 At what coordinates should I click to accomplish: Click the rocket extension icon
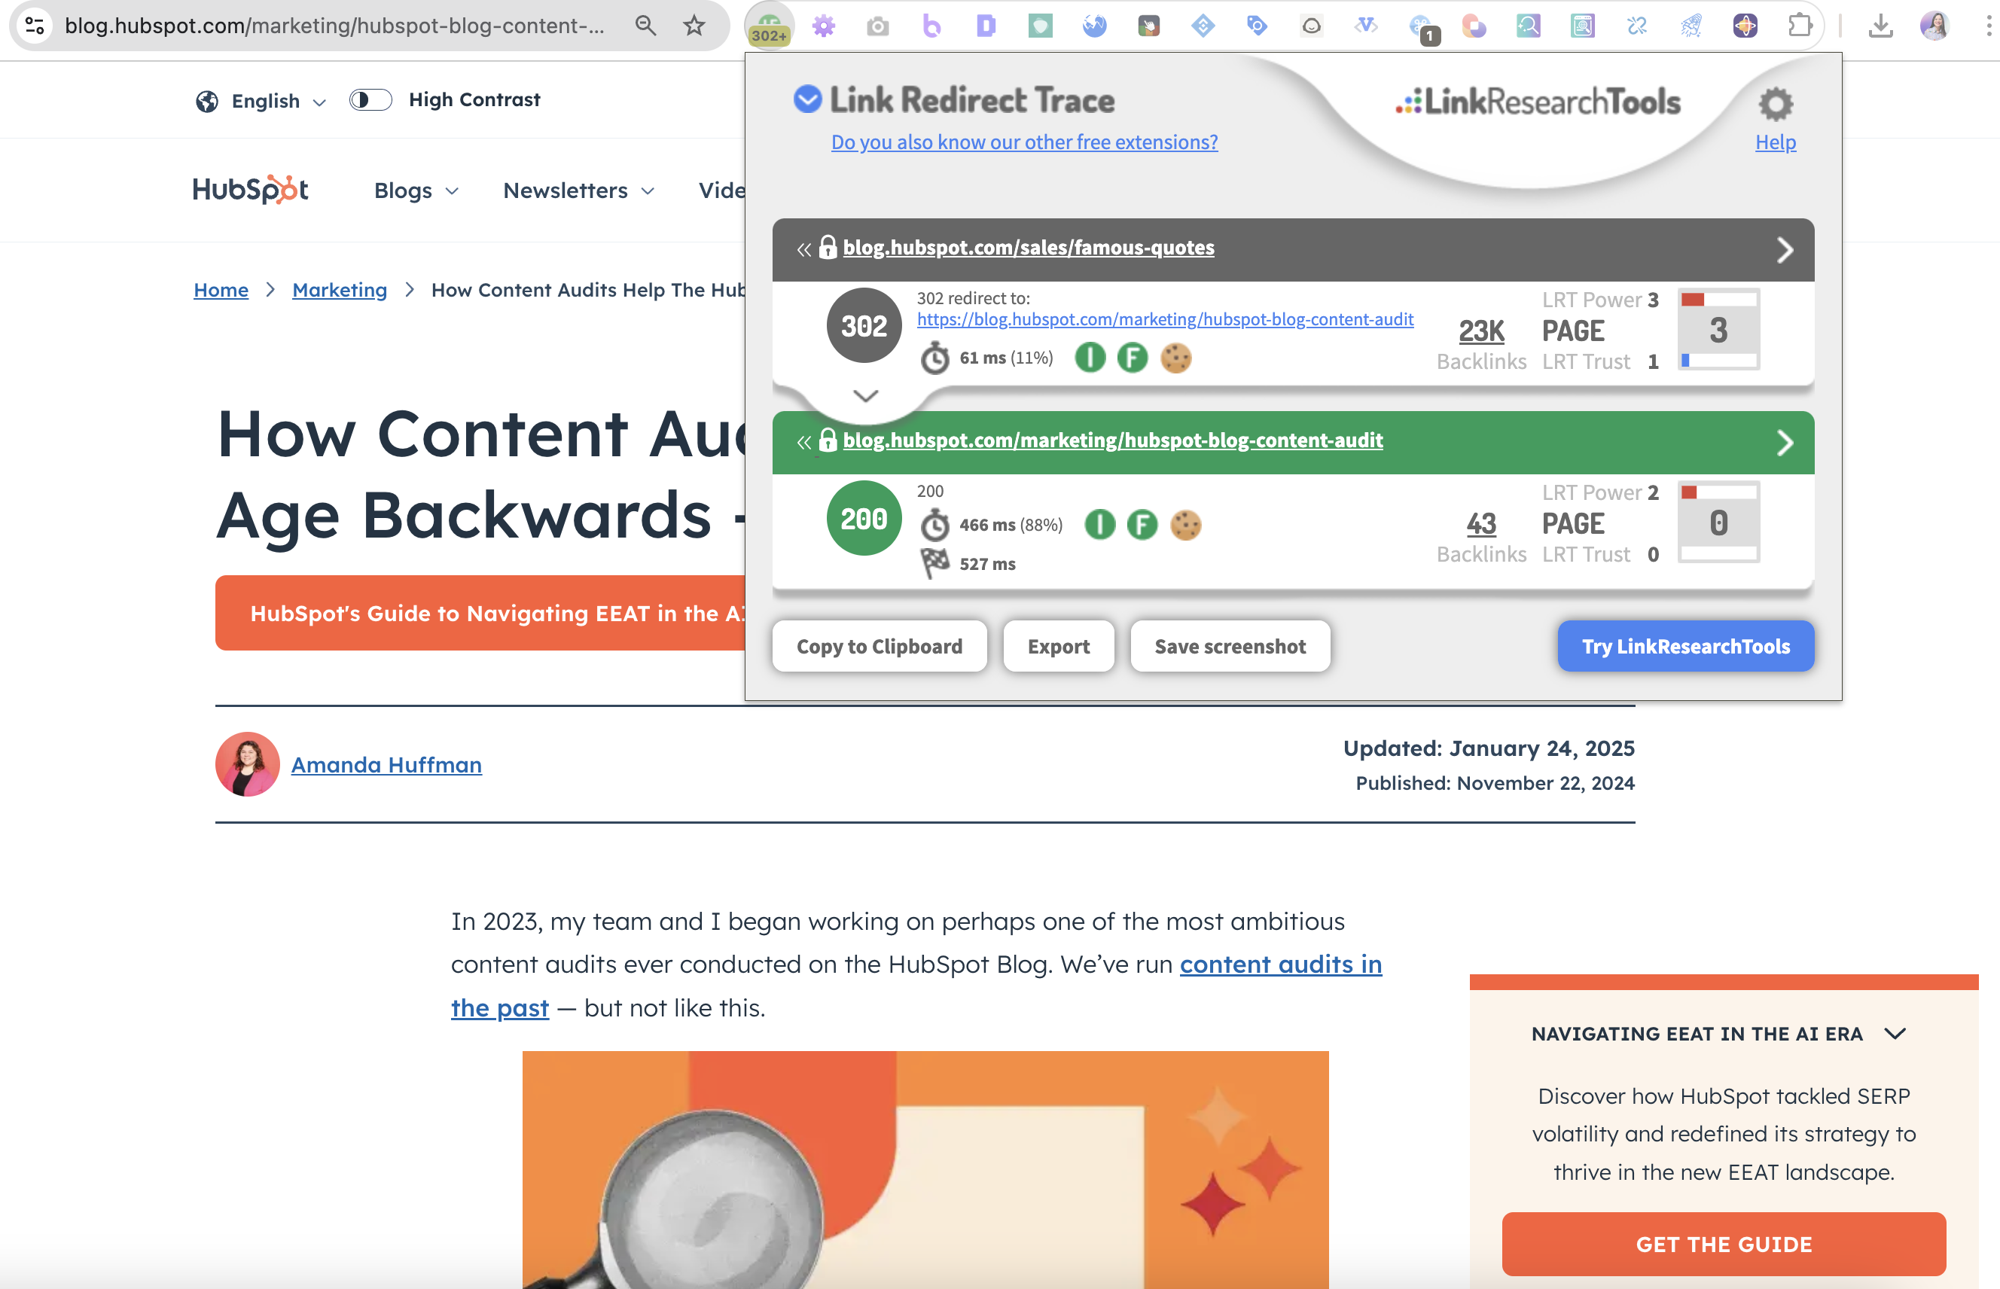(1691, 26)
